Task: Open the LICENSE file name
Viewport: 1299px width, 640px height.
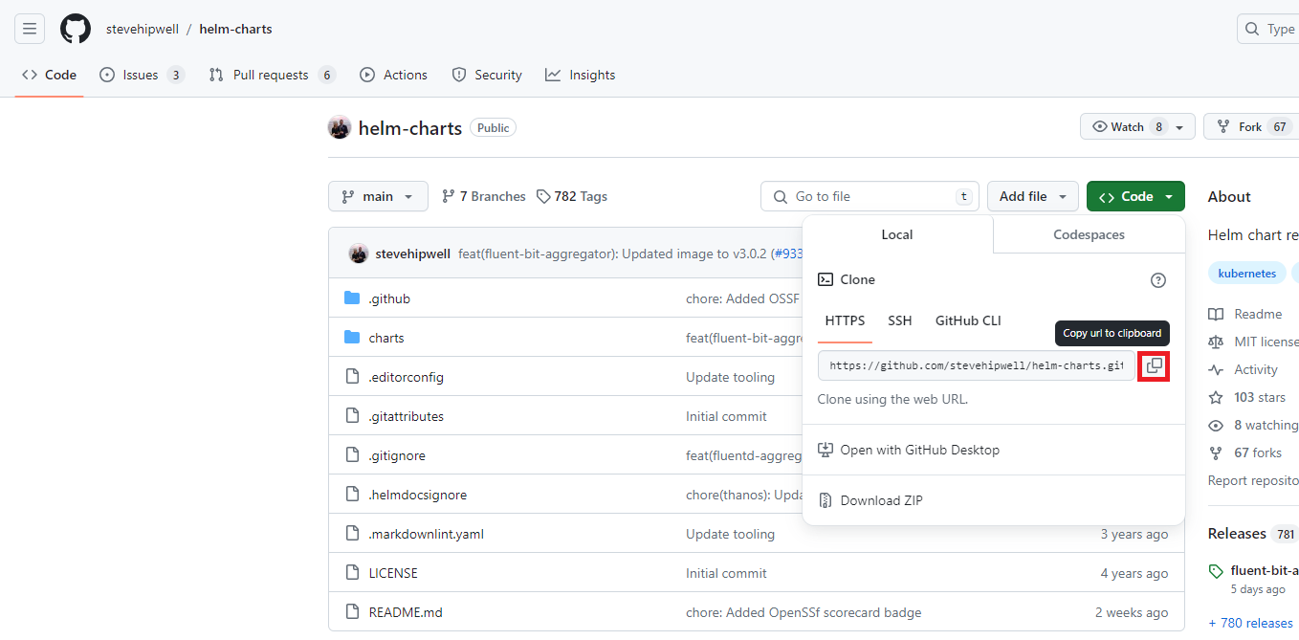Action: coord(393,573)
